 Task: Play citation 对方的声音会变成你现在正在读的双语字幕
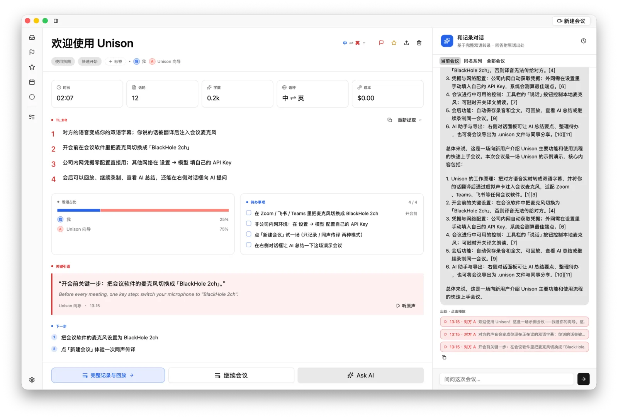point(514,334)
